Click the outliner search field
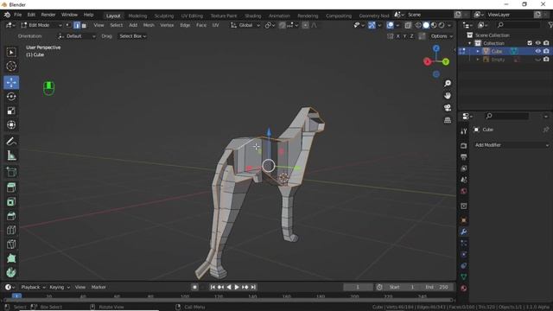 517,25
